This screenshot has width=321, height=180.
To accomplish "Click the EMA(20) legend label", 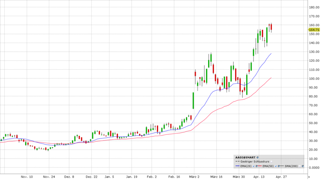I will point(246,166).
